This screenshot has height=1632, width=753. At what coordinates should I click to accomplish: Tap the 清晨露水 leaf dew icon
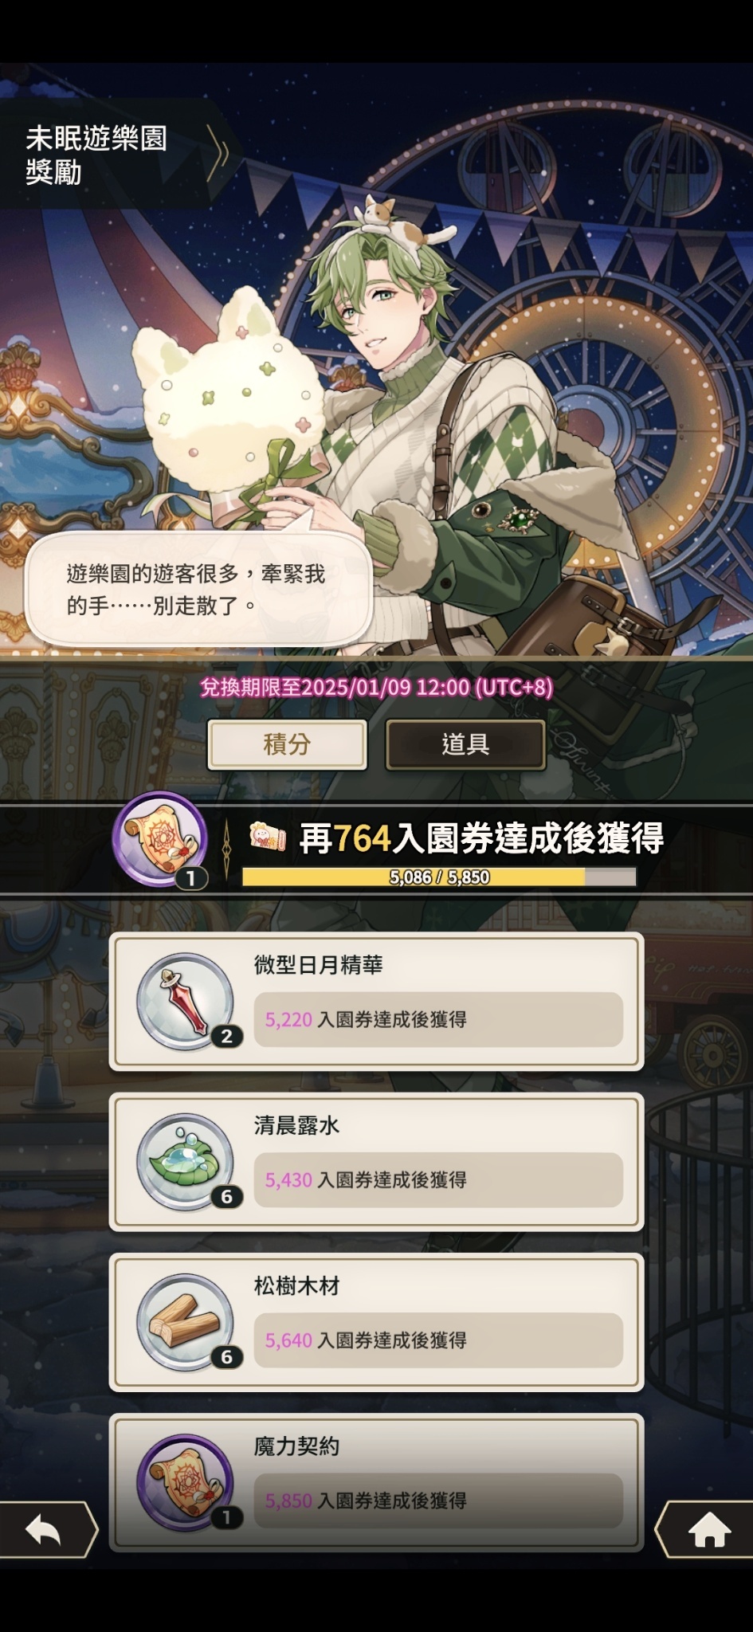[186, 1162]
